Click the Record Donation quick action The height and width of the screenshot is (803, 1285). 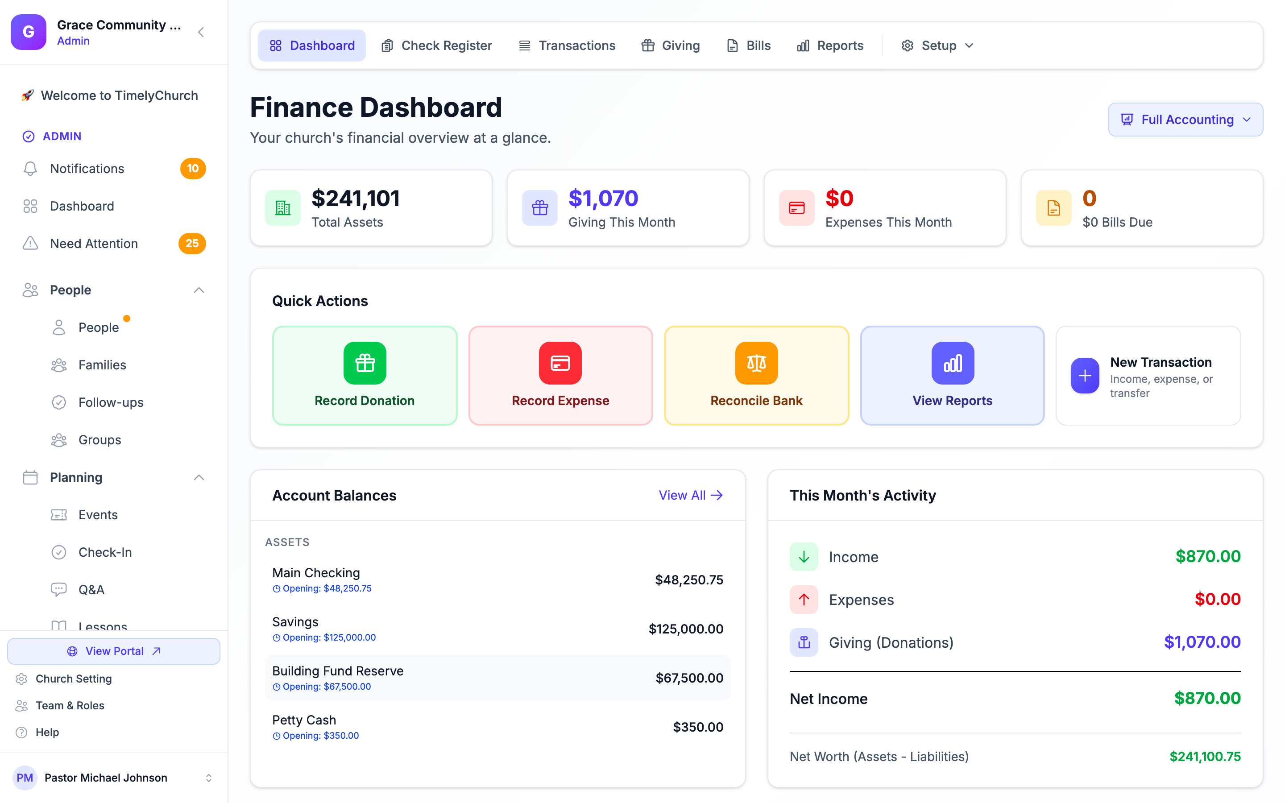click(365, 376)
